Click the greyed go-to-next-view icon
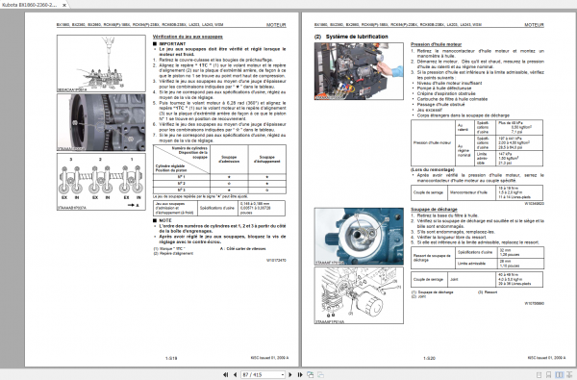This screenshot has height=380, width=577. (320, 375)
